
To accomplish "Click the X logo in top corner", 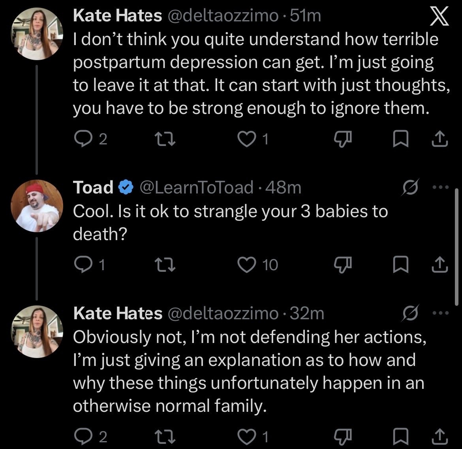I will pyautogui.click(x=439, y=17).
